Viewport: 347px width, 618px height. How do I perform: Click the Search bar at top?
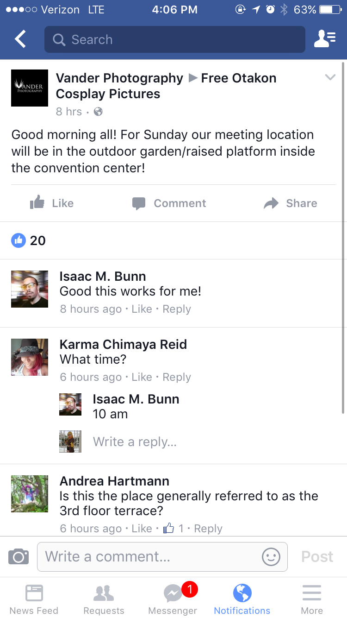click(175, 39)
